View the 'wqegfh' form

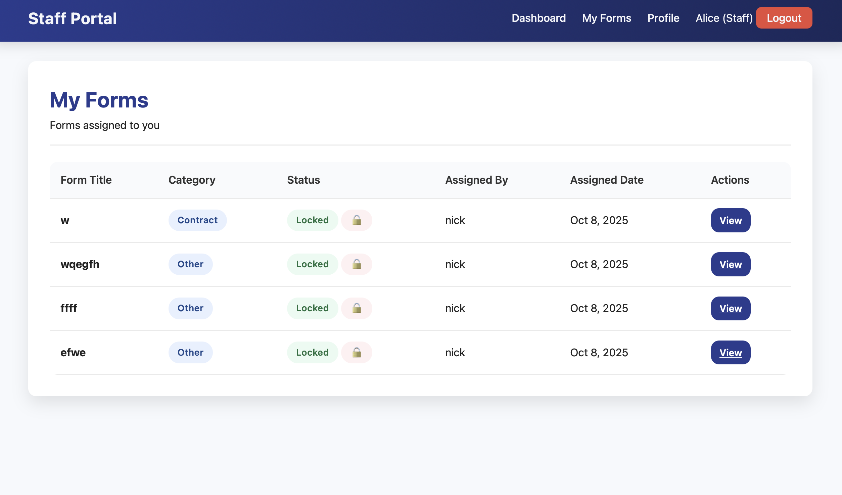point(730,264)
